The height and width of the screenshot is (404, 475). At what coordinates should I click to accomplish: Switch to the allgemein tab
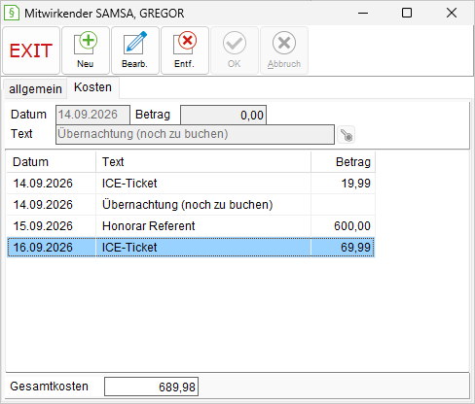[35, 88]
